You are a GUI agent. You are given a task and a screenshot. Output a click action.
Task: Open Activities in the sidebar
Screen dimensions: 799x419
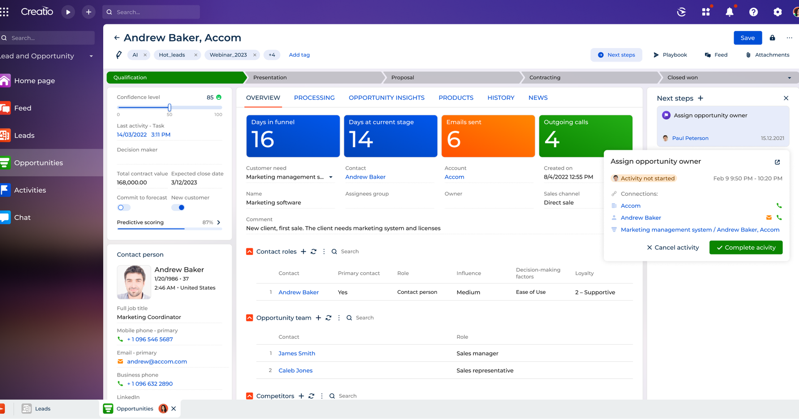[x=30, y=190]
